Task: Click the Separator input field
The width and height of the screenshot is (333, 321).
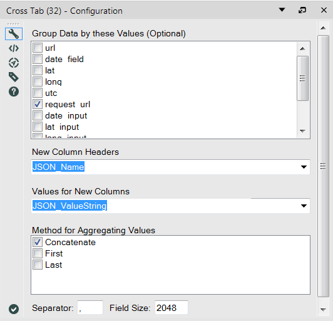Action: [x=90, y=307]
